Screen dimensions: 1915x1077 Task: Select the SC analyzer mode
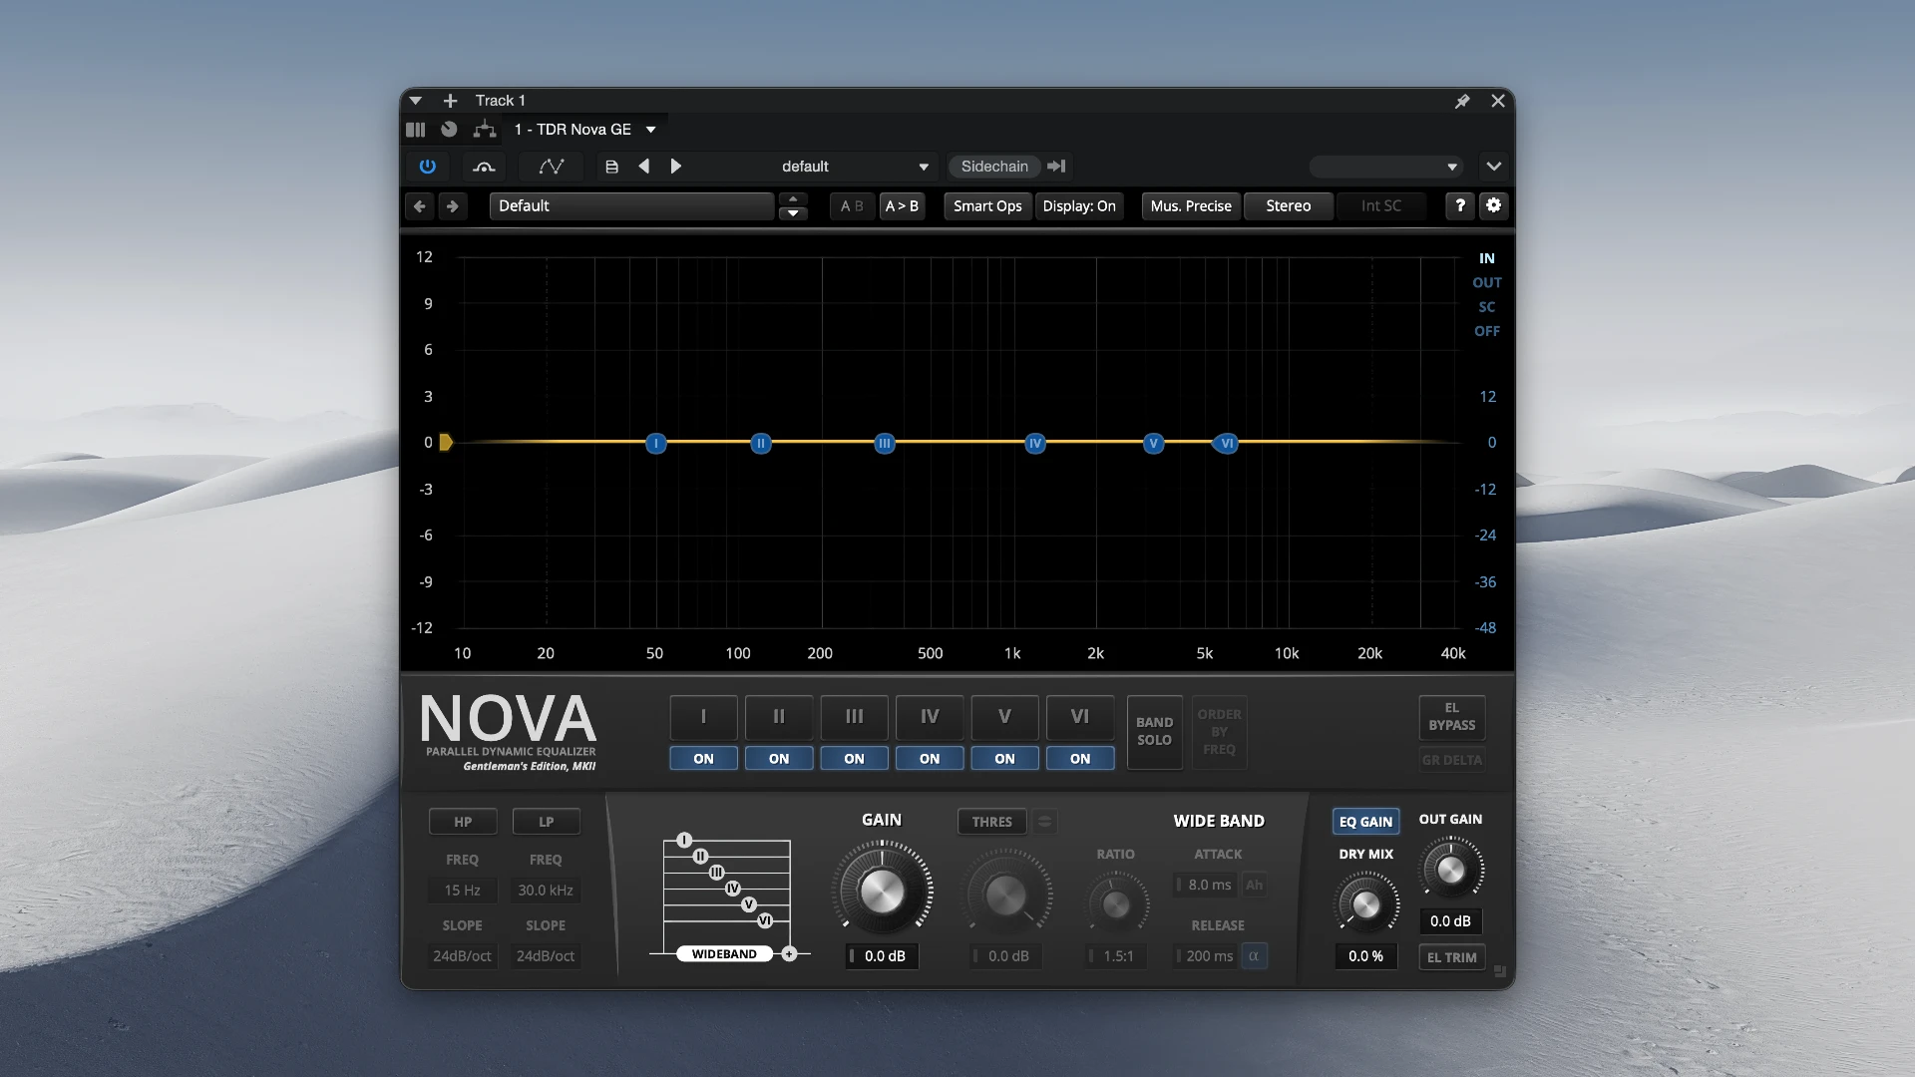tap(1486, 307)
